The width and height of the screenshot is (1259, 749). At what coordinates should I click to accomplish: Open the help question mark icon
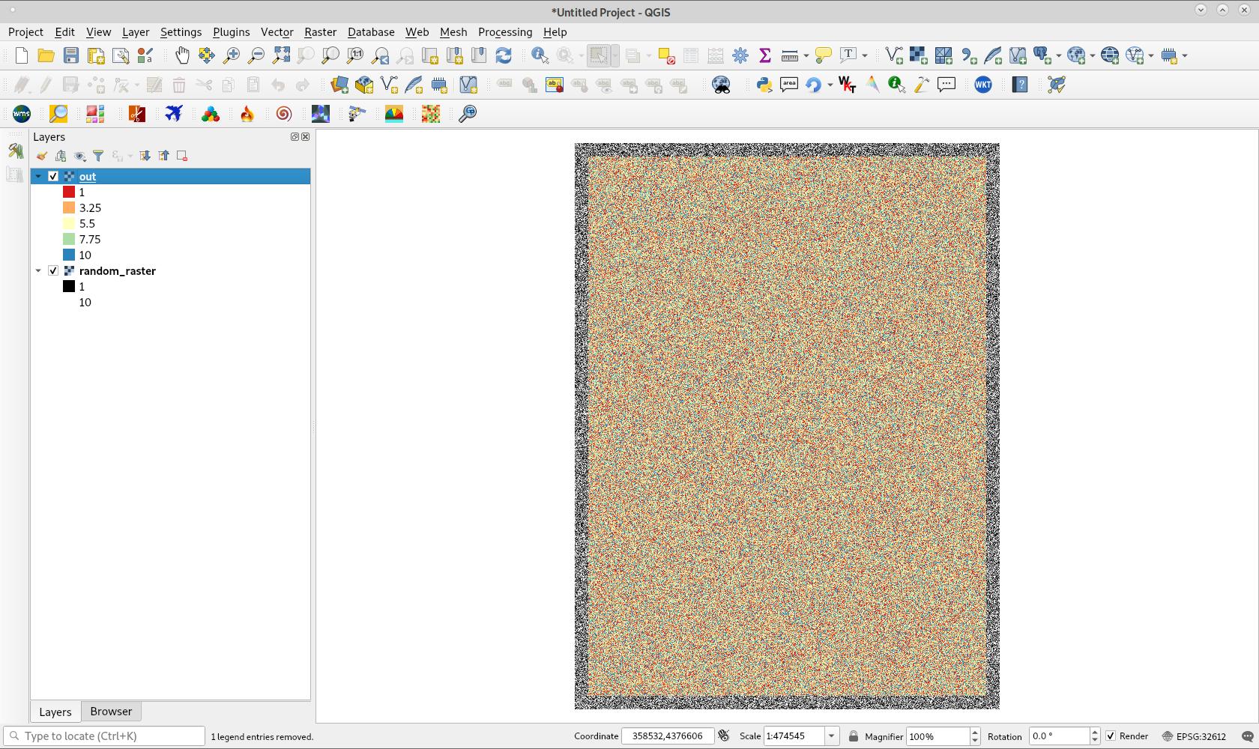pyautogui.click(x=1020, y=85)
